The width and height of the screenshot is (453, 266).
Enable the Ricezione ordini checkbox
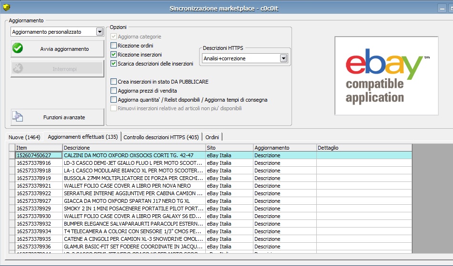pyautogui.click(x=113, y=46)
